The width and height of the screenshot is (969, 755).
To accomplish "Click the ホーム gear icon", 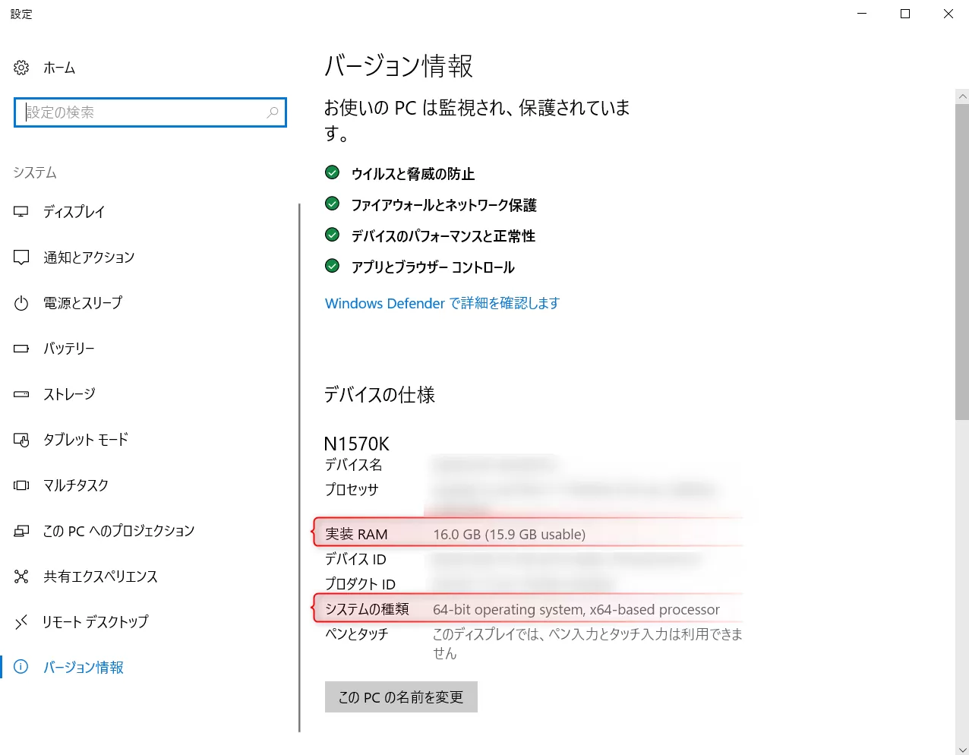I will pos(21,68).
